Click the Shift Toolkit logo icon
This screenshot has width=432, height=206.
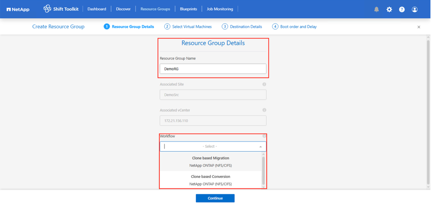click(x=47, y=9)
